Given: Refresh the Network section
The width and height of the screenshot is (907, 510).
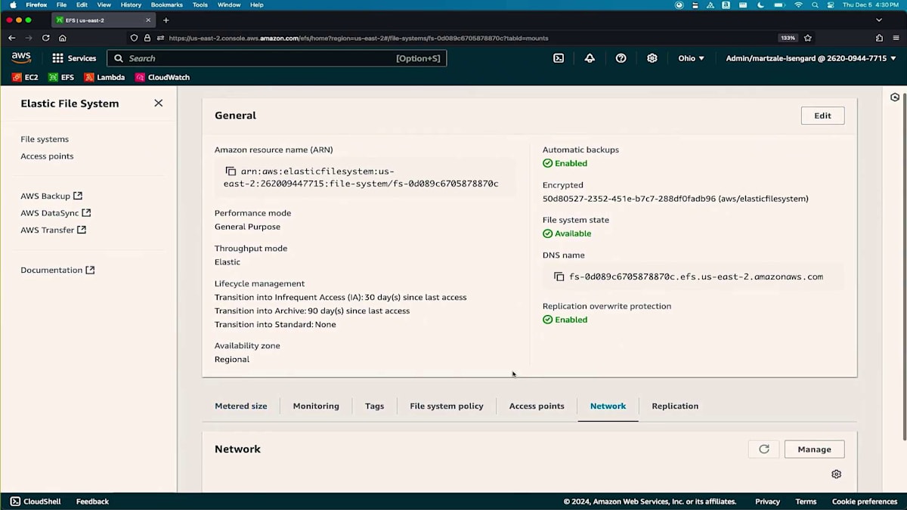Looking at the screenshot, I should point(763,449).
